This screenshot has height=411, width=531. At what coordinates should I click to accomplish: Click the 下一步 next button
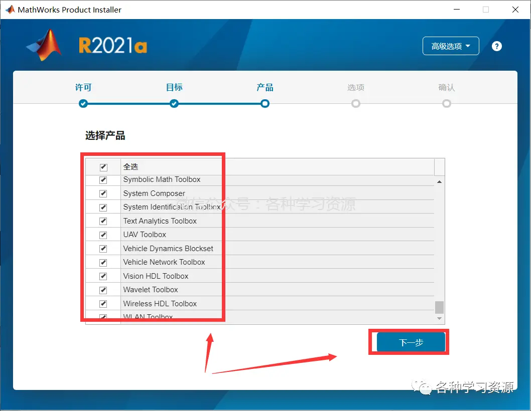pyautogui.click(x=411, y=342)
